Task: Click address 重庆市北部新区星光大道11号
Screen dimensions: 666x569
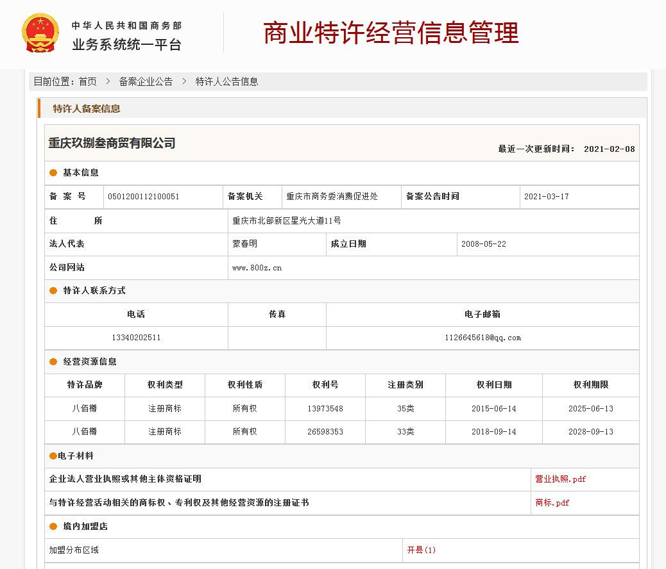Action: (287, 220)
